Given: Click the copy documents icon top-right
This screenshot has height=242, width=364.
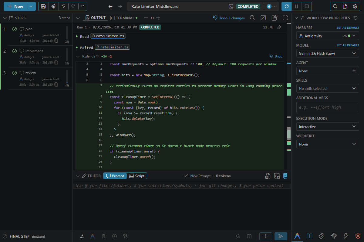Looking at the screenshot, I should (345, 6).
